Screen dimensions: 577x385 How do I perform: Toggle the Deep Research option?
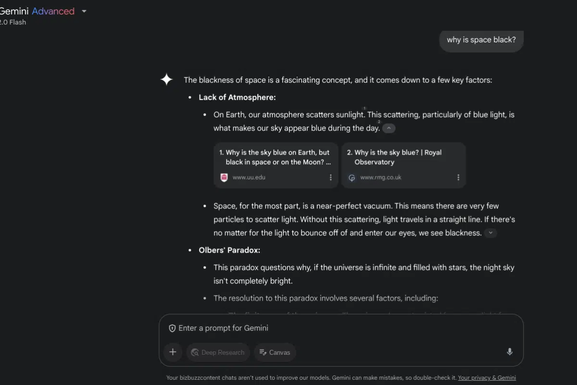(218, 352)
